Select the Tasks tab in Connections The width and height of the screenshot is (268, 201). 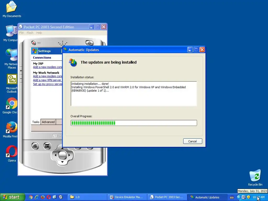coord(36,122)
